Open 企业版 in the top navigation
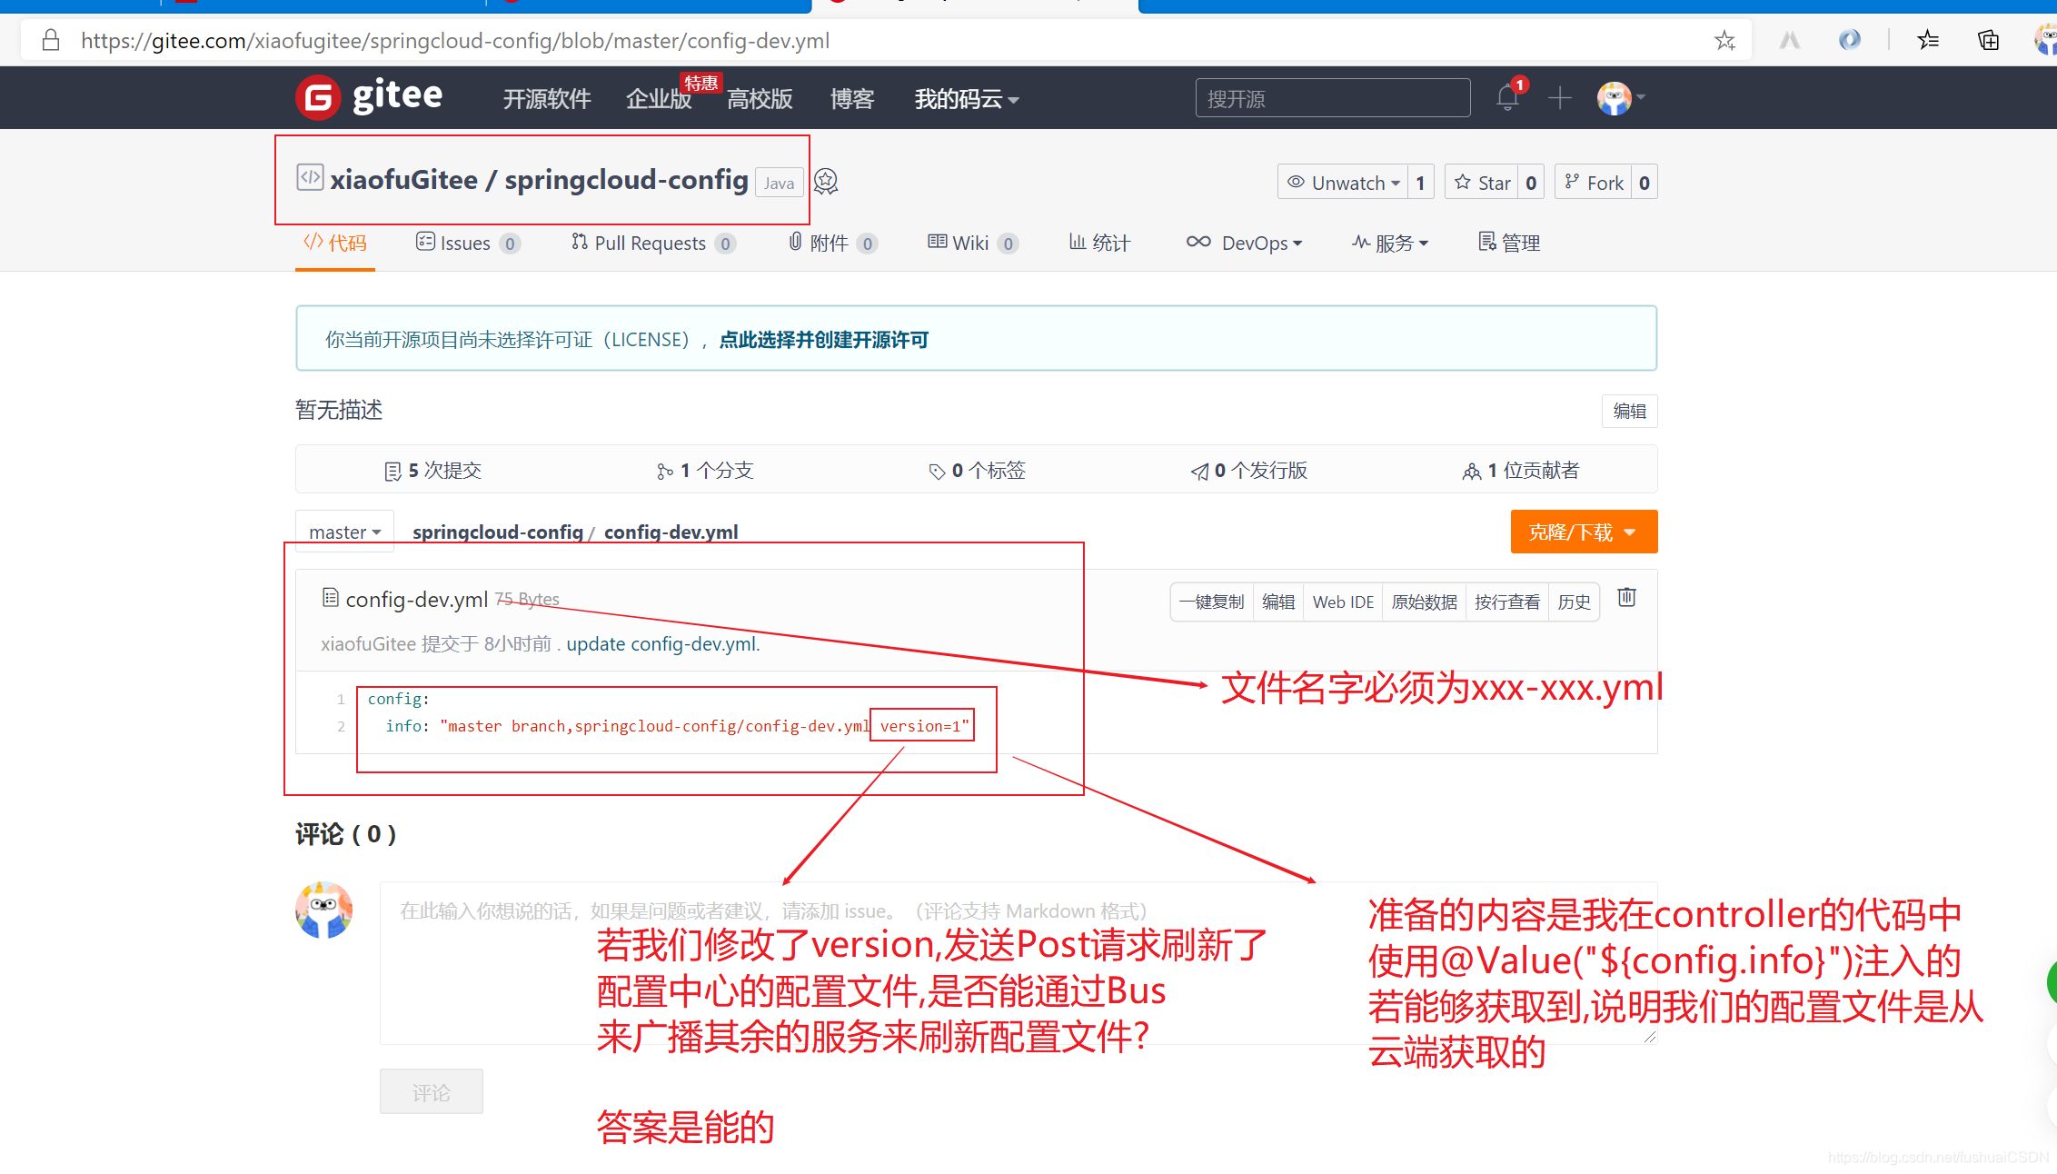The height and width of the screenshot is (1174, 2057). [659, 99]
